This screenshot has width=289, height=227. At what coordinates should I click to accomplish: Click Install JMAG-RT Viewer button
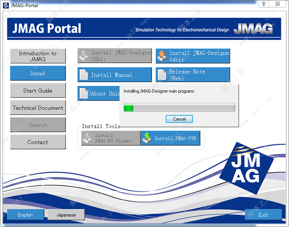111,138
